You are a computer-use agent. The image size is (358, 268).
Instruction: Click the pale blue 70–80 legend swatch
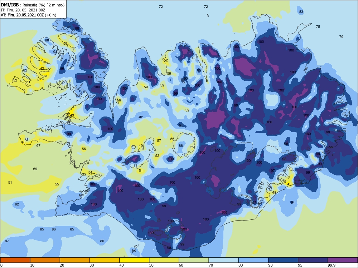224,260
